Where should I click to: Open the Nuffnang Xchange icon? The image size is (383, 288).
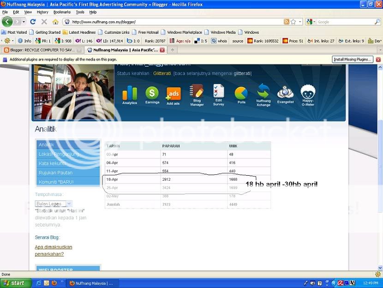click(x=263, y=95)
